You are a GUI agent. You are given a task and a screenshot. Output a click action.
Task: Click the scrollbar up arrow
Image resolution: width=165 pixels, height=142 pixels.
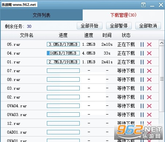pyautogui.click(x=162, y=43)
